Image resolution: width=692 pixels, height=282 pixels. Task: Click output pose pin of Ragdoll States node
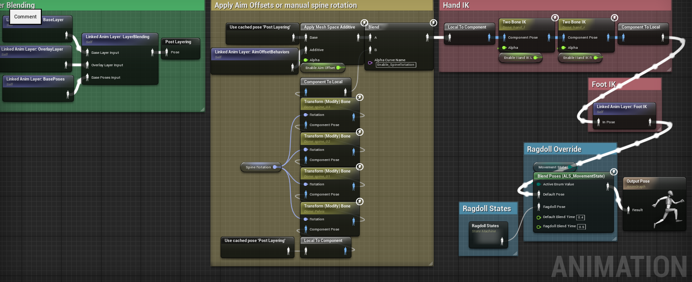503,240
